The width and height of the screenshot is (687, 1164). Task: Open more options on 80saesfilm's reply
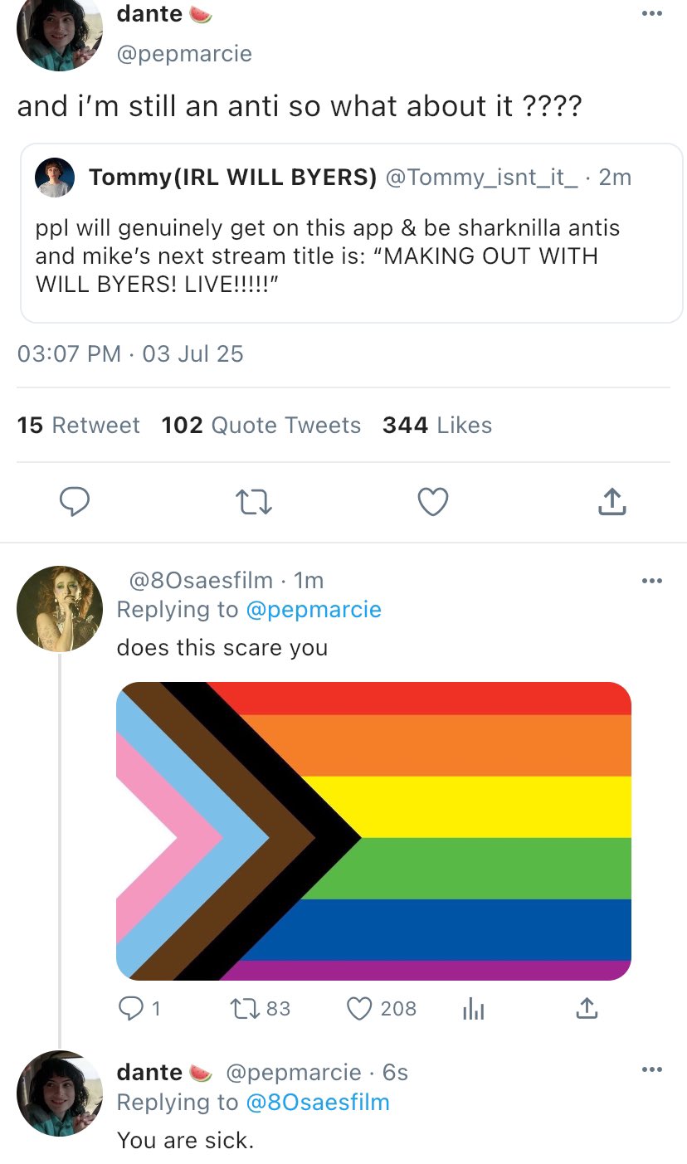(652, 581)
